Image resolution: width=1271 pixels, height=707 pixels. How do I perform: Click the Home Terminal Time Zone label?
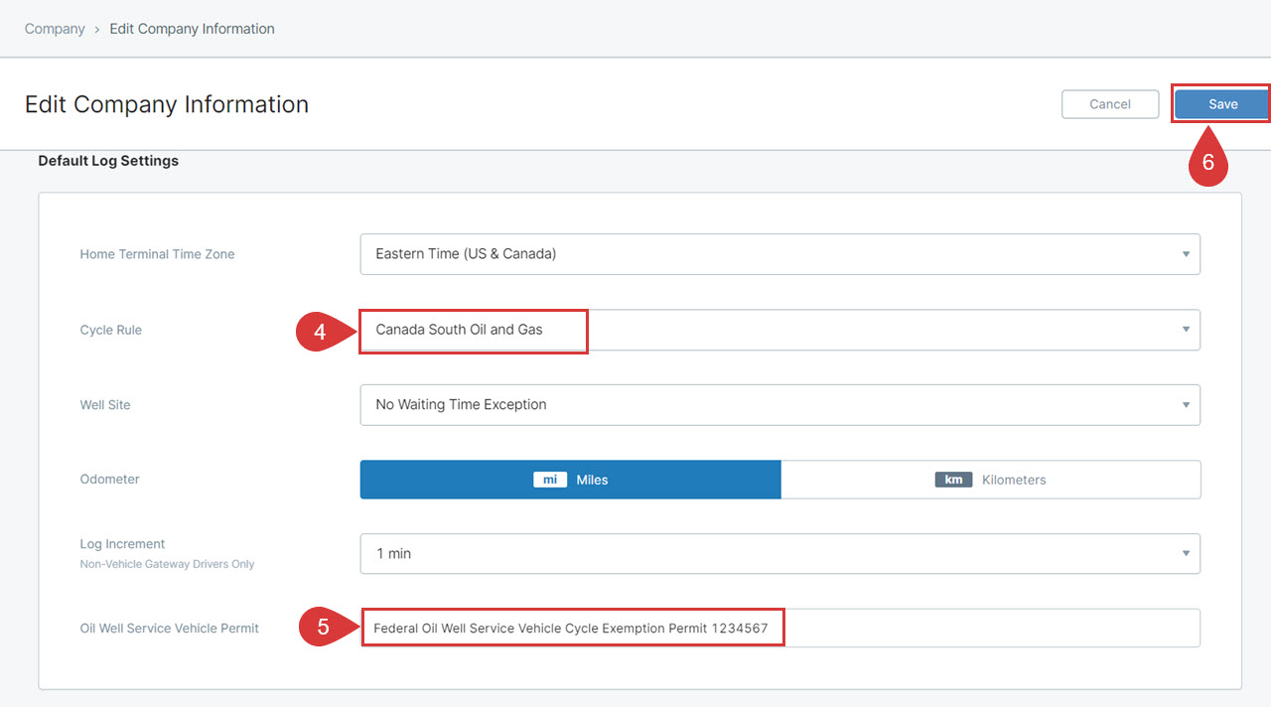pos(157,254)
